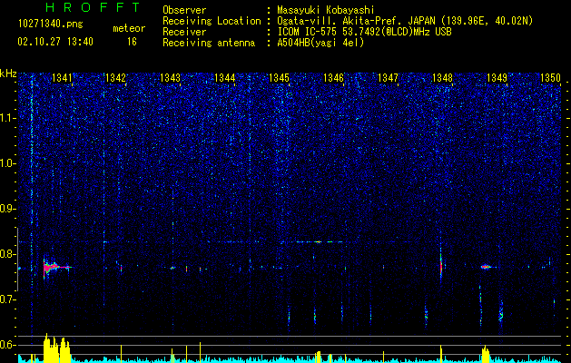
Task: Select the ICOM IC-575 receiver description
Action: (x=365, y=32)
